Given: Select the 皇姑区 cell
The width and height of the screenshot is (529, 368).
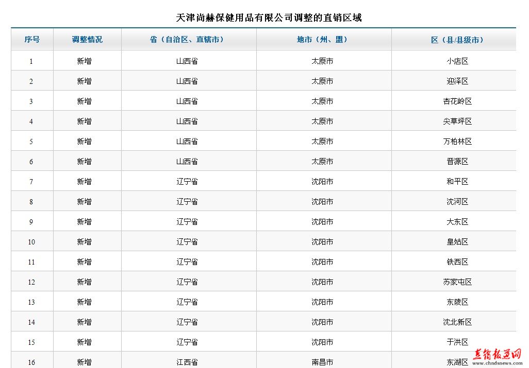Looking at the screenshot, I should pyautogui.click(x=457, y=242).
